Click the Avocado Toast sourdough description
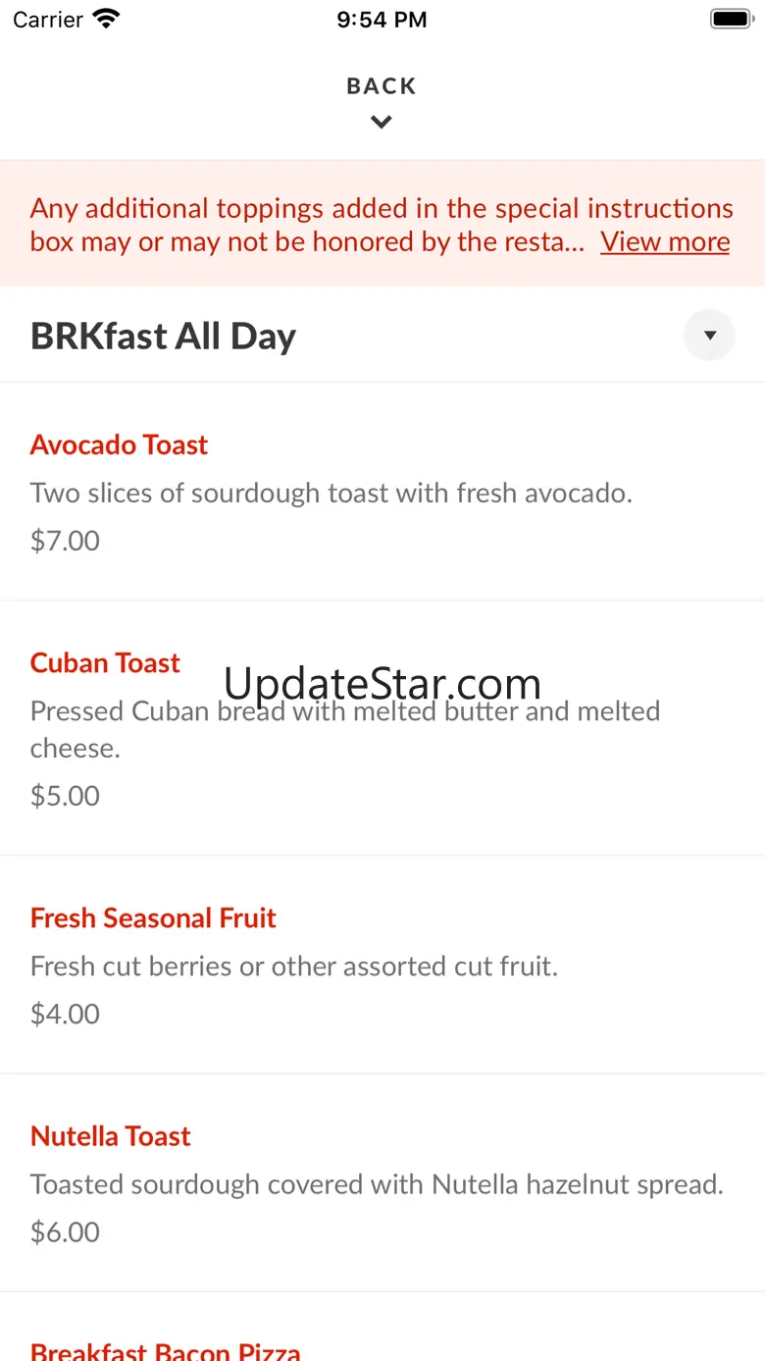765x1361 pixels. coord(331,493)
